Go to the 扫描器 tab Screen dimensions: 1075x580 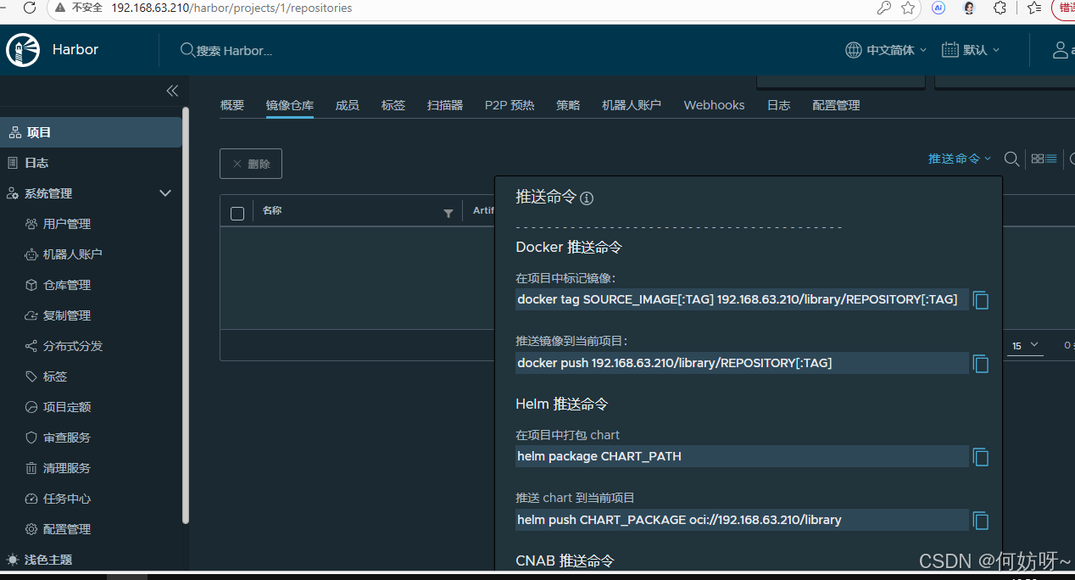pos(445,105)
